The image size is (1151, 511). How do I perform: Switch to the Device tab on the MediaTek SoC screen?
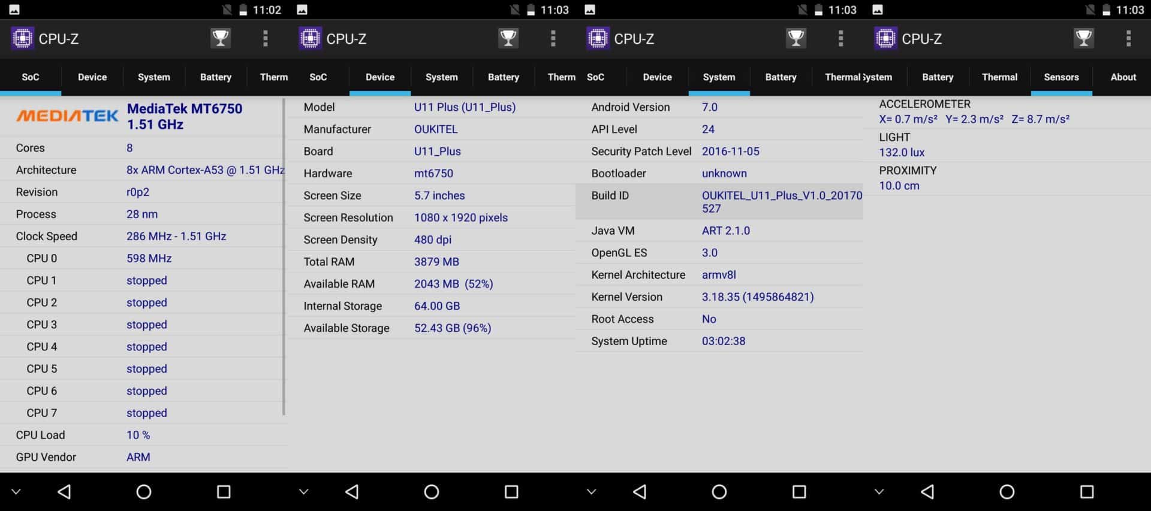click(x=92, y=77)
